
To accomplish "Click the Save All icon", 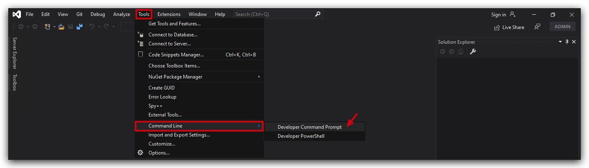I will pos(80,27).
